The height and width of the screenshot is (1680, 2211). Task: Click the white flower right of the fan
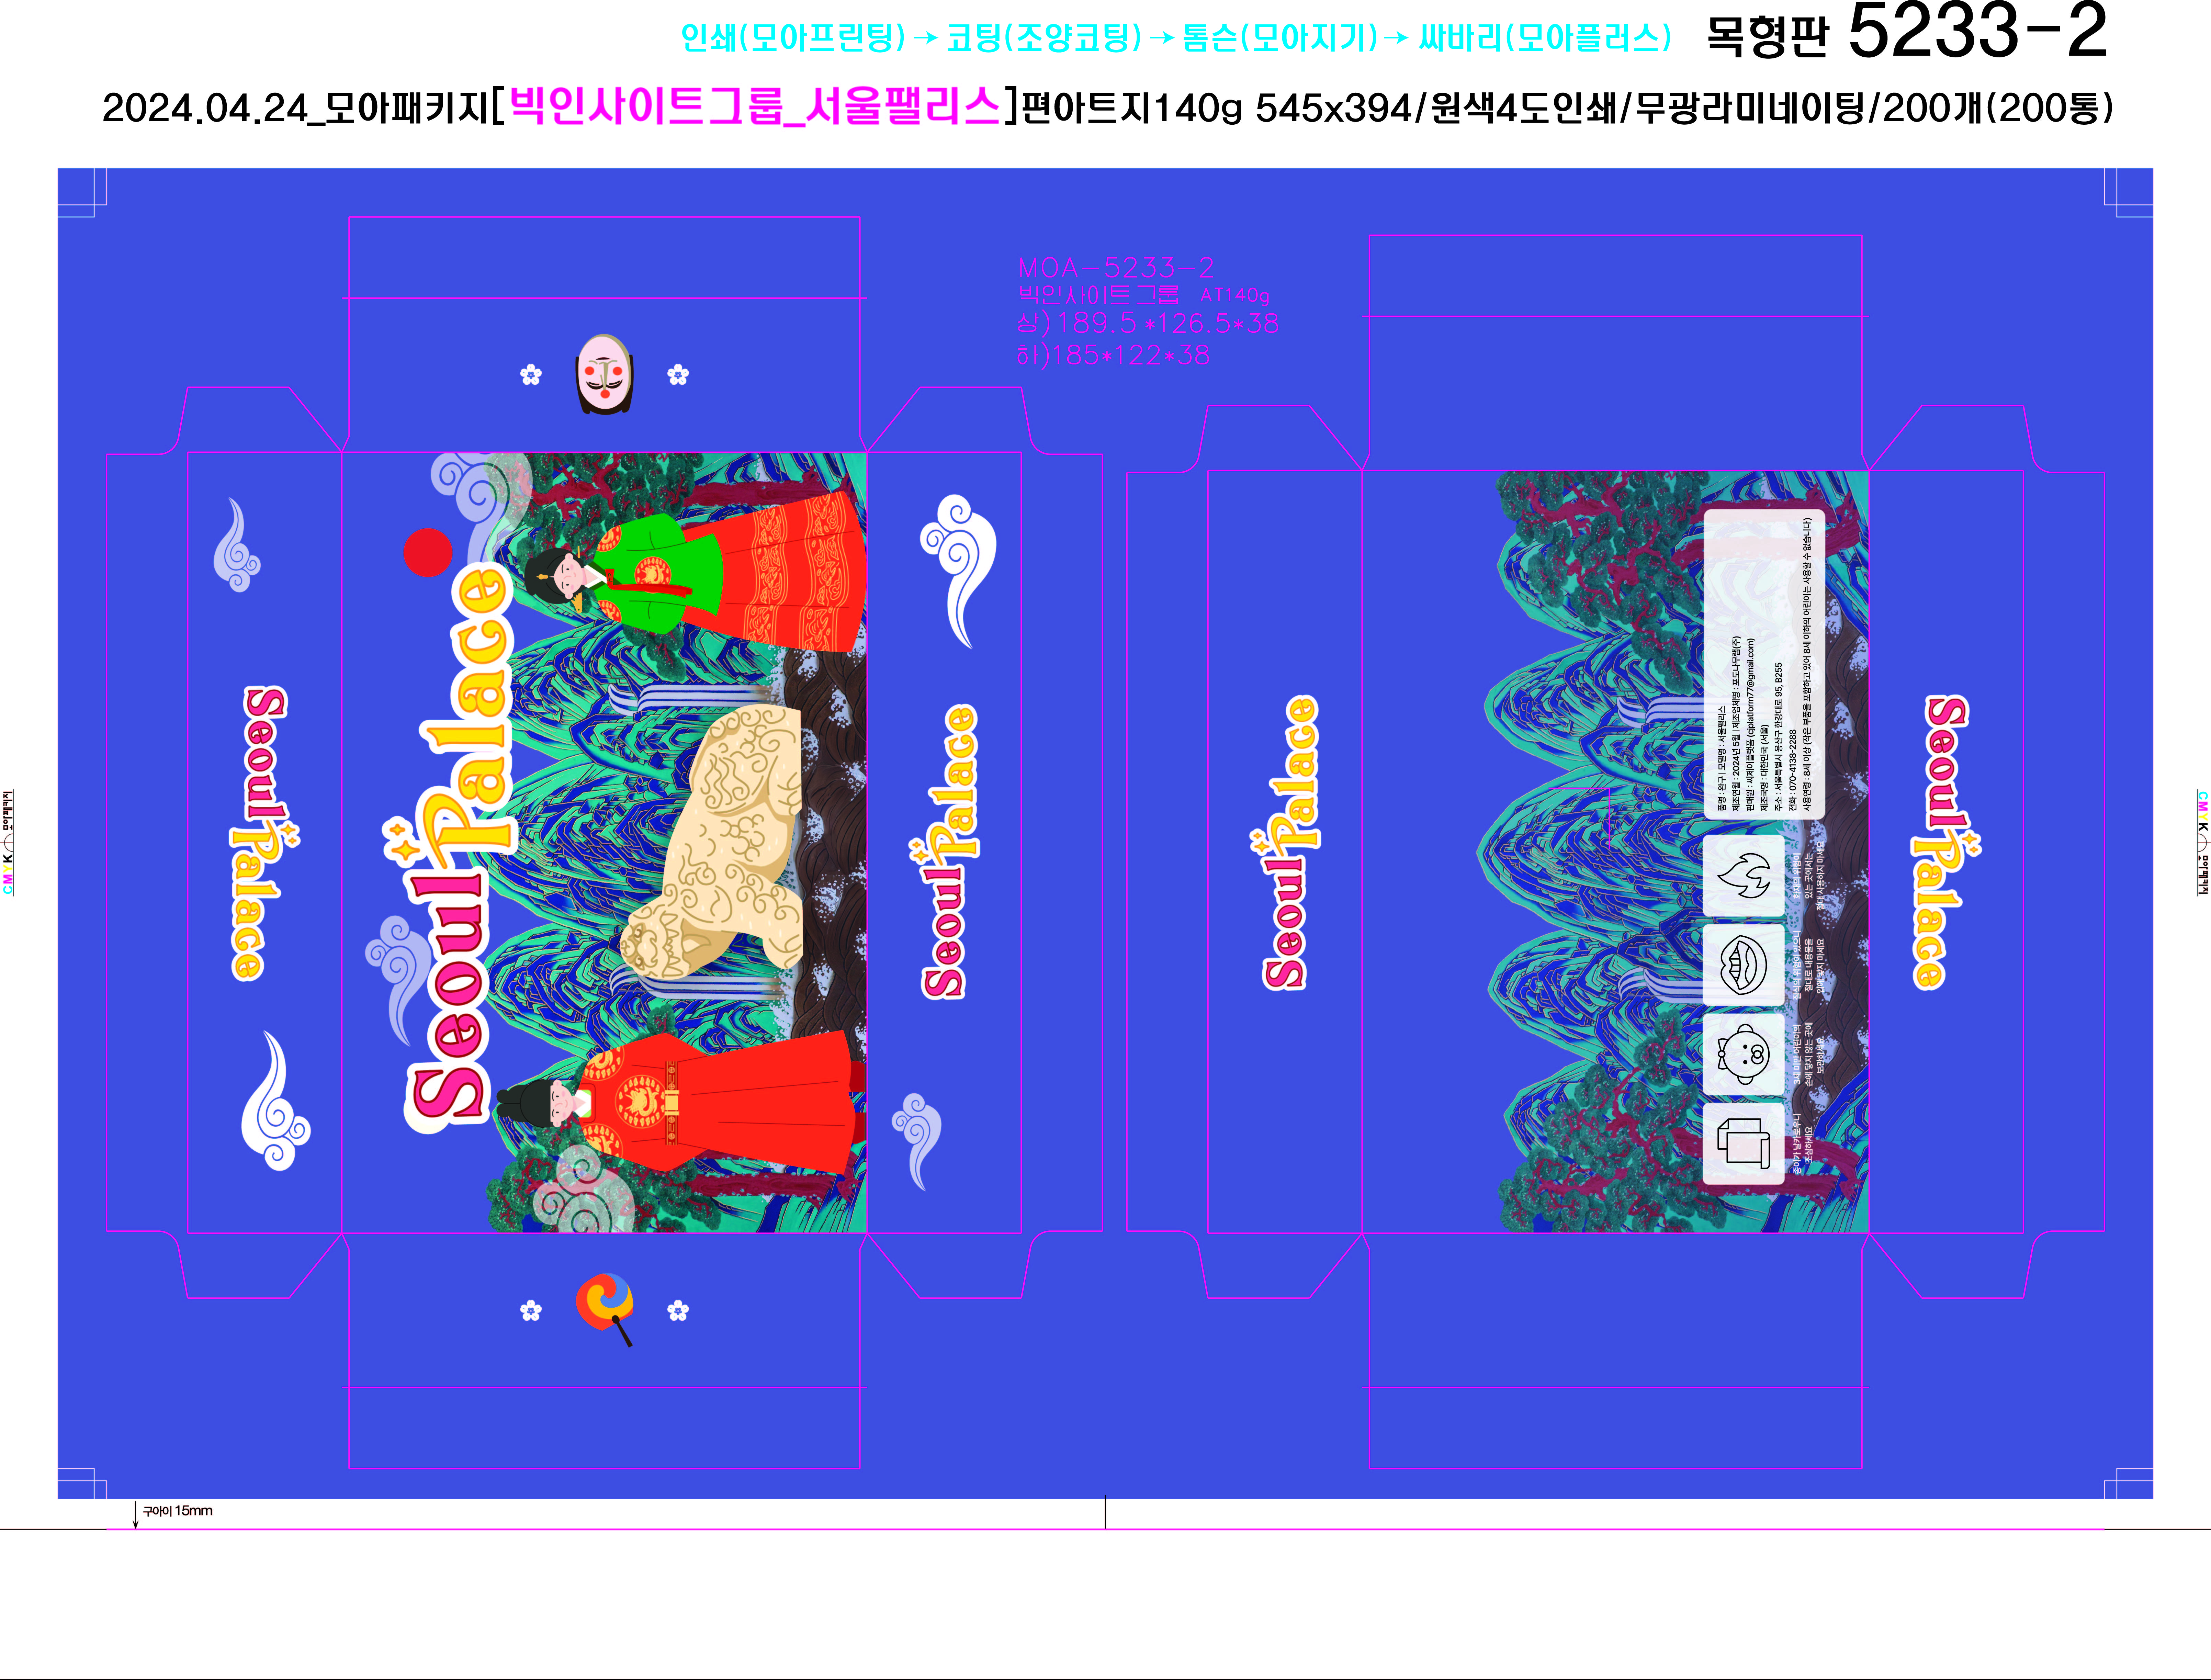pyautogui.click(x=678, y=1310)
